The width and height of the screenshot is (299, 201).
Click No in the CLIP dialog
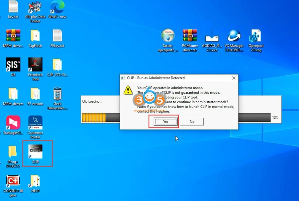[x=192, y=122]
